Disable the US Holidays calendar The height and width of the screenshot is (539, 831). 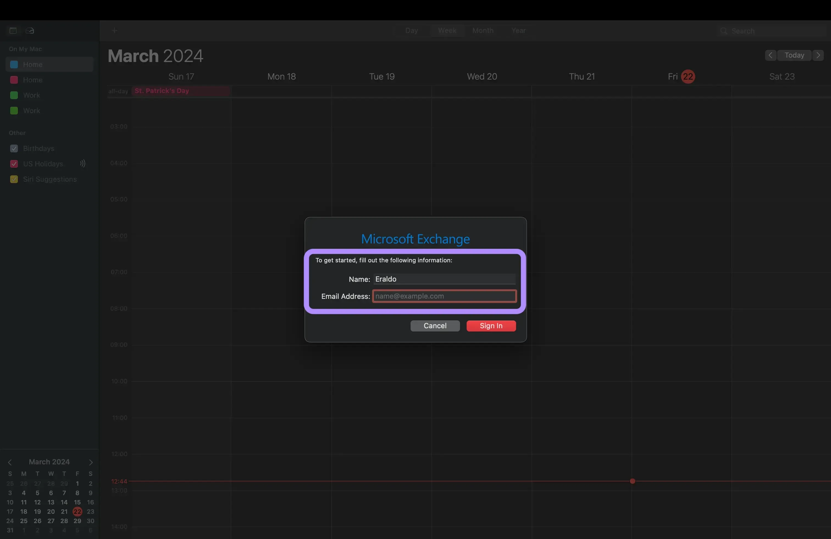click(14, 164)
